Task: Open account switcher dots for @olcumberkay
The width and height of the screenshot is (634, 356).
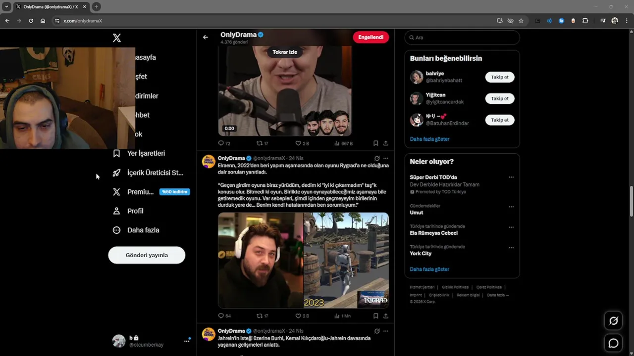Action: [187, 341]
